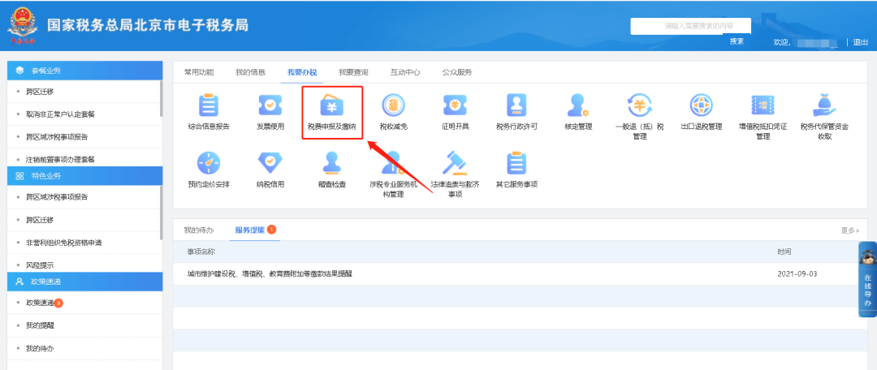
Task: Open 跨区迁移 under 特色业务
Action: point(40,220)
